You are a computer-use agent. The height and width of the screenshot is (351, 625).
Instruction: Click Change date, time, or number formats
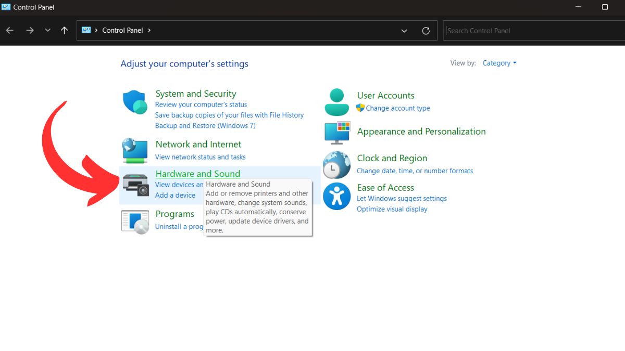[x=415, y=171]
